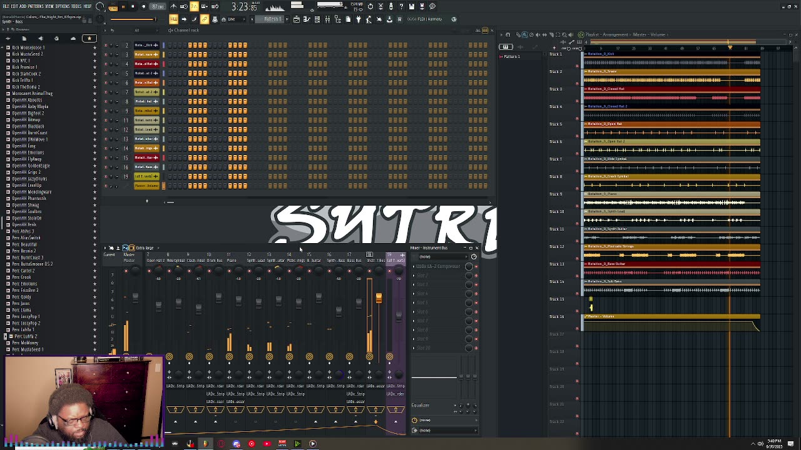Select Pattern 1 in the playlist picker
This screenshot has width=801, height=450.
click(x=512, y=56)
